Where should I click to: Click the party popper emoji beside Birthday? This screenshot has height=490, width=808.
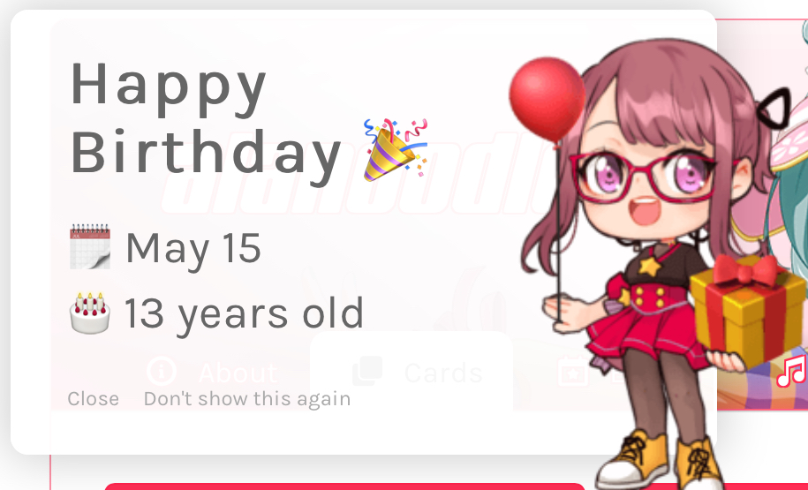(x=396, y=150)
